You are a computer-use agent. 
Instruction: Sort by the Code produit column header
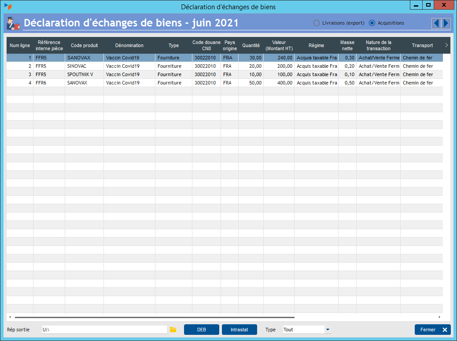click(84, 45)
